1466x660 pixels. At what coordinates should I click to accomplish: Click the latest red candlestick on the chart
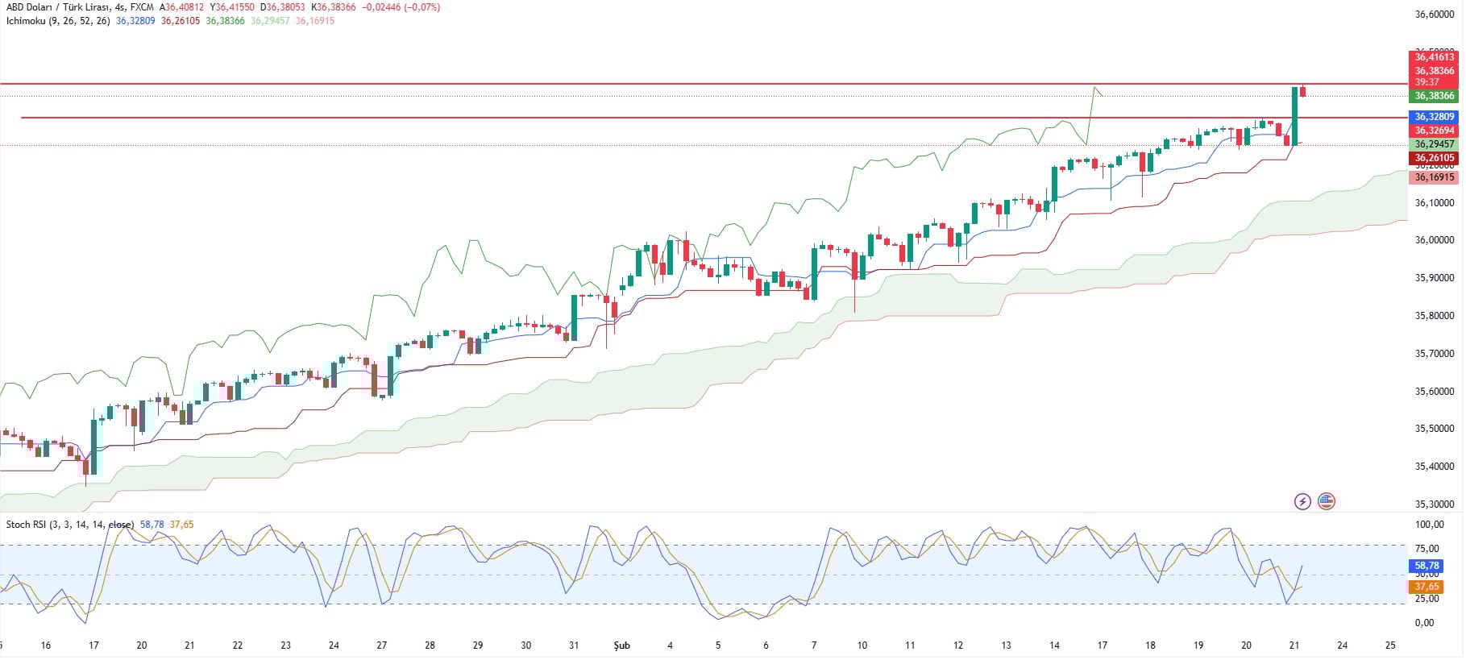[1302, 92]
